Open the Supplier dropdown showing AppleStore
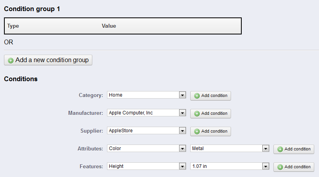Screen dimensions: 319x177 (146, 131)
